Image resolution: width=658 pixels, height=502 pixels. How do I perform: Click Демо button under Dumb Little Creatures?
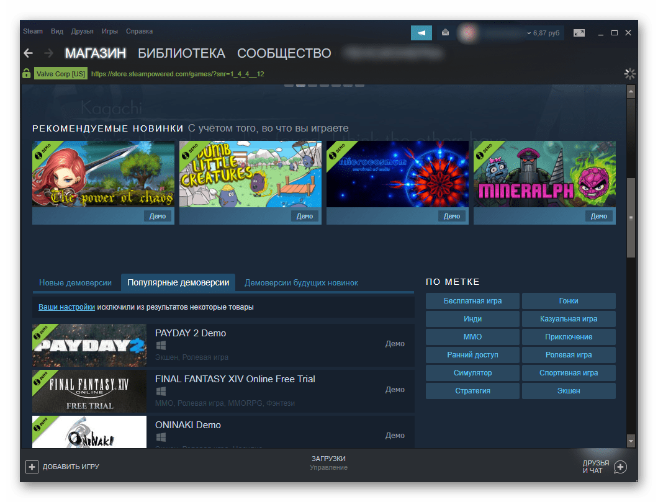(305, 216)
